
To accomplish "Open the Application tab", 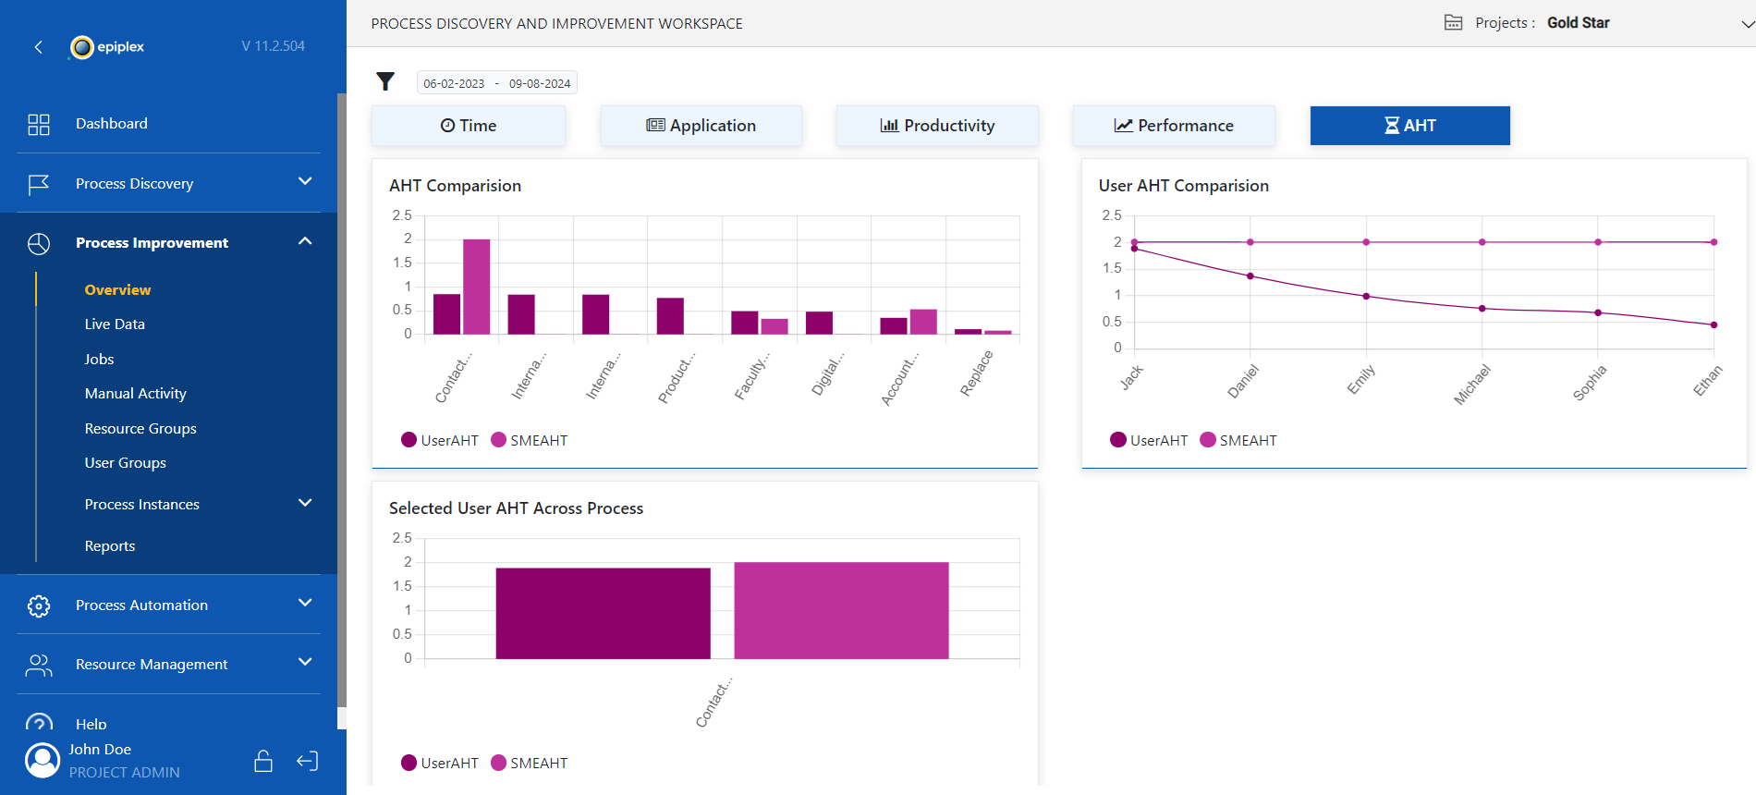I will click(x=701, y=126).
